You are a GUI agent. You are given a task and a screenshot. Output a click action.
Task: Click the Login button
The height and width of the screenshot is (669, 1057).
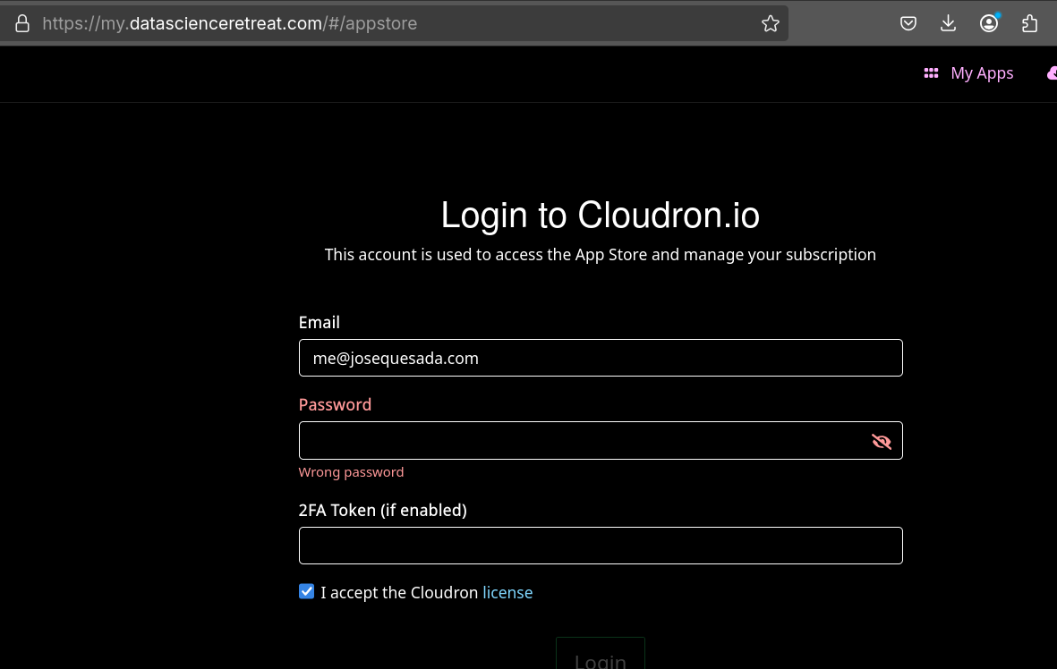[600, 654]
